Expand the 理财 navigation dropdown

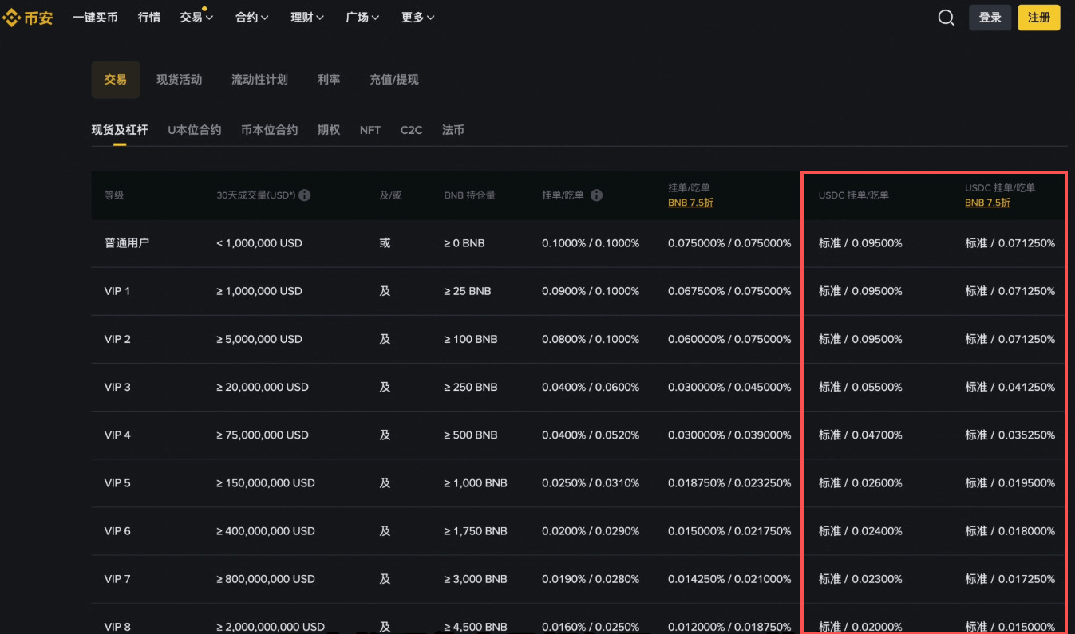(x=306, y=17)
